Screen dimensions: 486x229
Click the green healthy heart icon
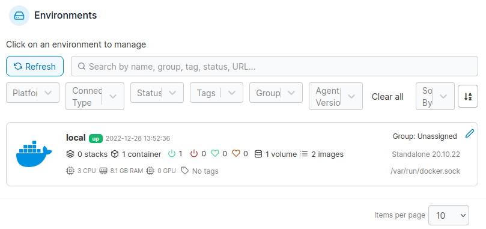pyautogui.click(x=215, y=153)
